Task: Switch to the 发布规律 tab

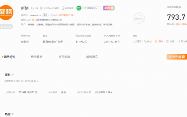Action: point(64,57)
